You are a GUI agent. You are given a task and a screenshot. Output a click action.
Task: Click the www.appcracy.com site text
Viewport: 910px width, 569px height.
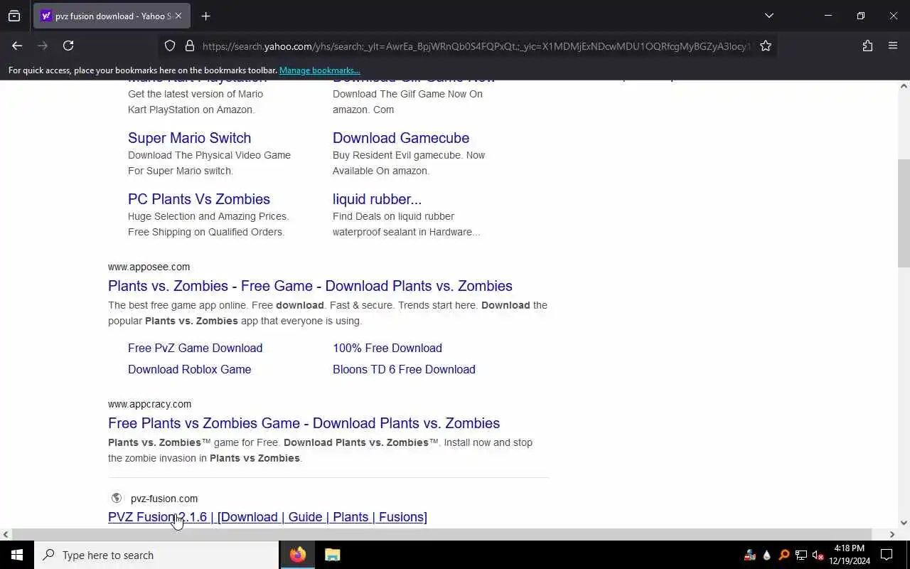(149, 404)
